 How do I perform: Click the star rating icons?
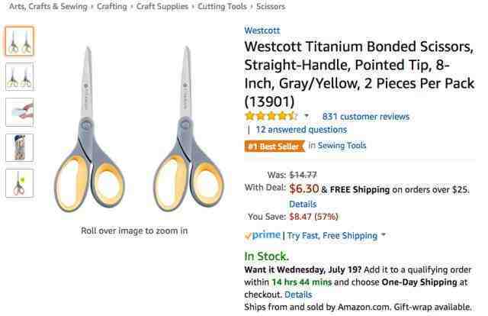click(x=271, y=117)
